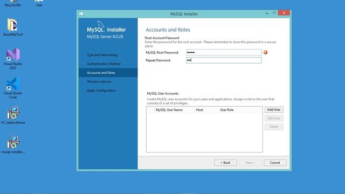Select the Visual Studio 2022 shortcut
The height and width of the screenshot is (194, 345).
click(13, 59)
